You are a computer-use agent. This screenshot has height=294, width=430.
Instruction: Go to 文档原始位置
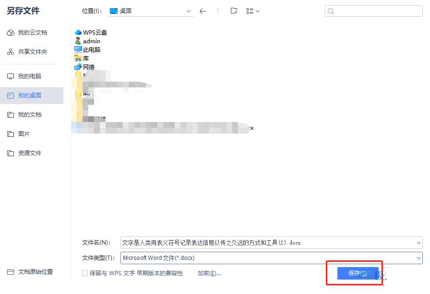tap(36, 272)
